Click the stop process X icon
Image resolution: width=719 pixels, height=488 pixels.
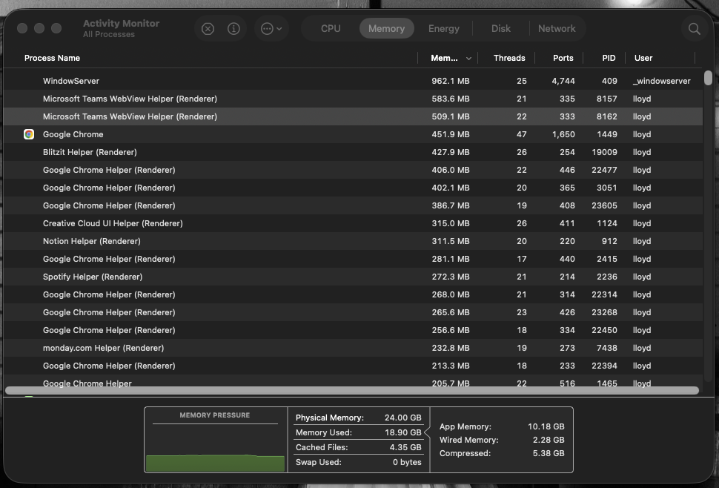coord(208,29)
